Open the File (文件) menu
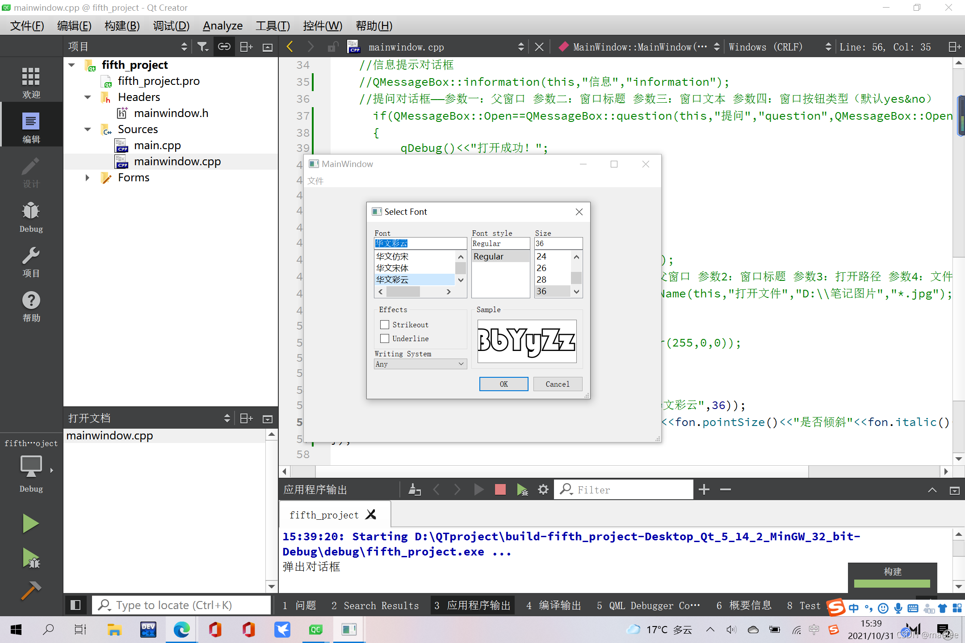Viewport: 965px width, 643px height. (x=27, y=25)
